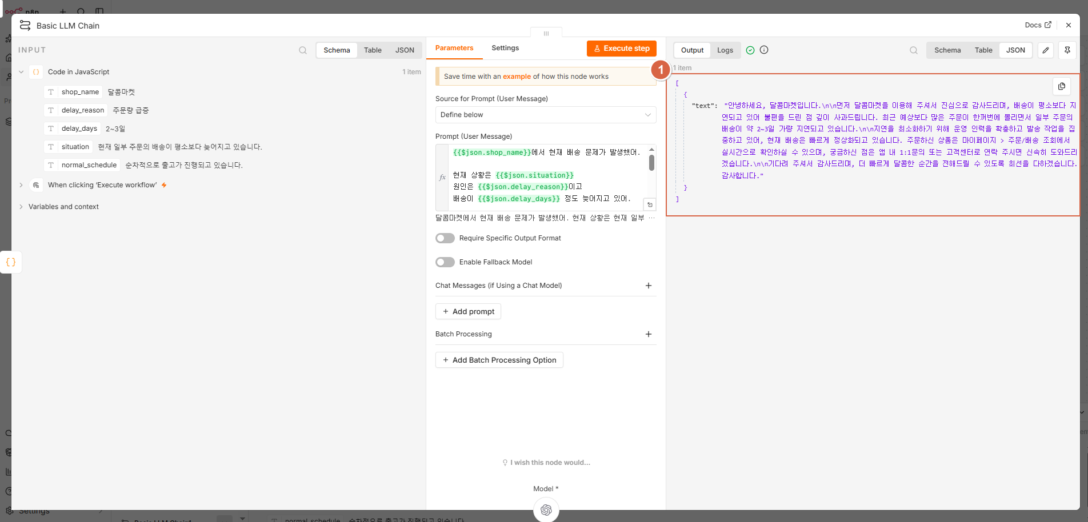Switch to the Settings tab
Screen dimensions: 1088x522
[x=505, y=48]
